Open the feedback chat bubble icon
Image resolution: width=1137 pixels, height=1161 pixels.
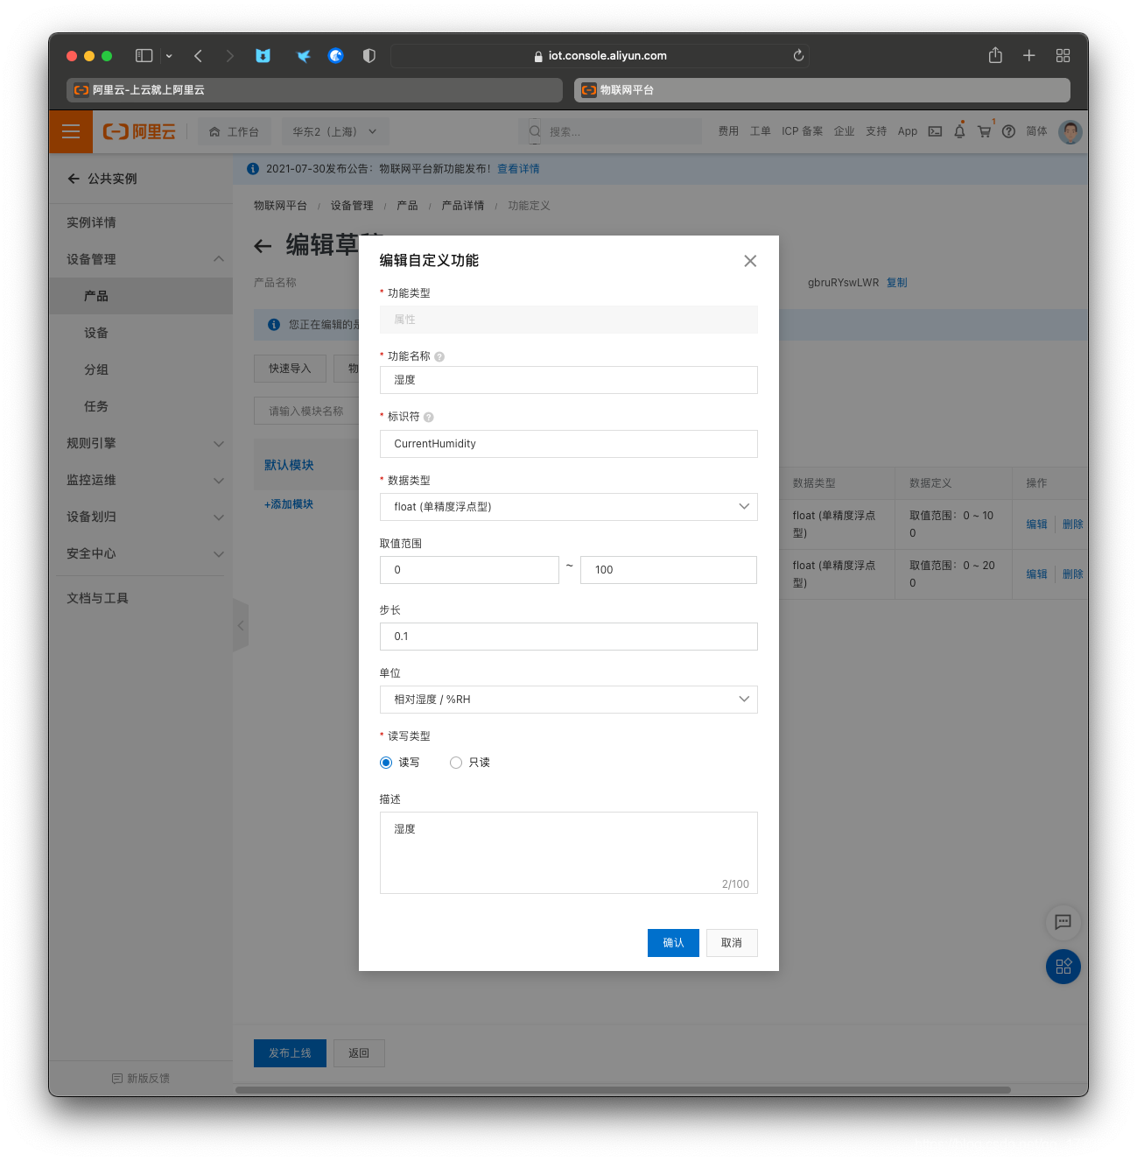point(1063,921)
